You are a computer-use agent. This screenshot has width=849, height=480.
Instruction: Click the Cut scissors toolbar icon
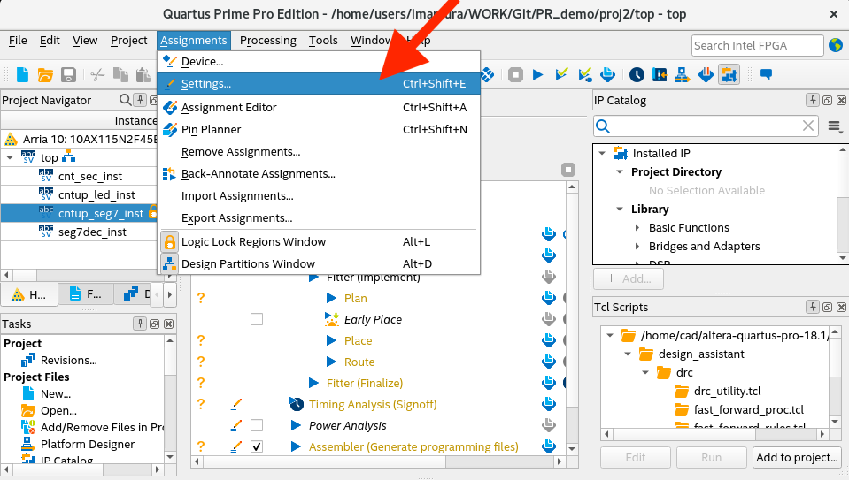point(97,74)
